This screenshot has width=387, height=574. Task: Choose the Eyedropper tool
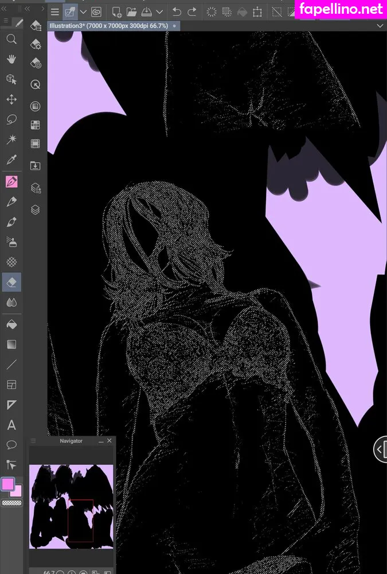pyautogui.click(x=11, y=160)
